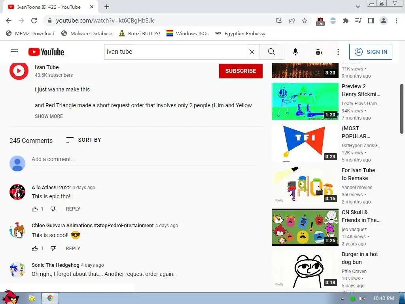Click the page vertical scrollbar thumb
Screen dimensions: 405x304
tap(402, 109)
